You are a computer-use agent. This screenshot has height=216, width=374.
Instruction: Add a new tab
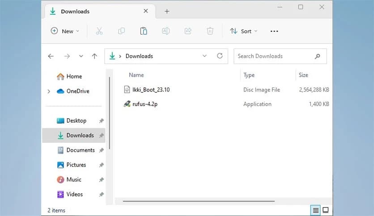click(x=167, y=11)
